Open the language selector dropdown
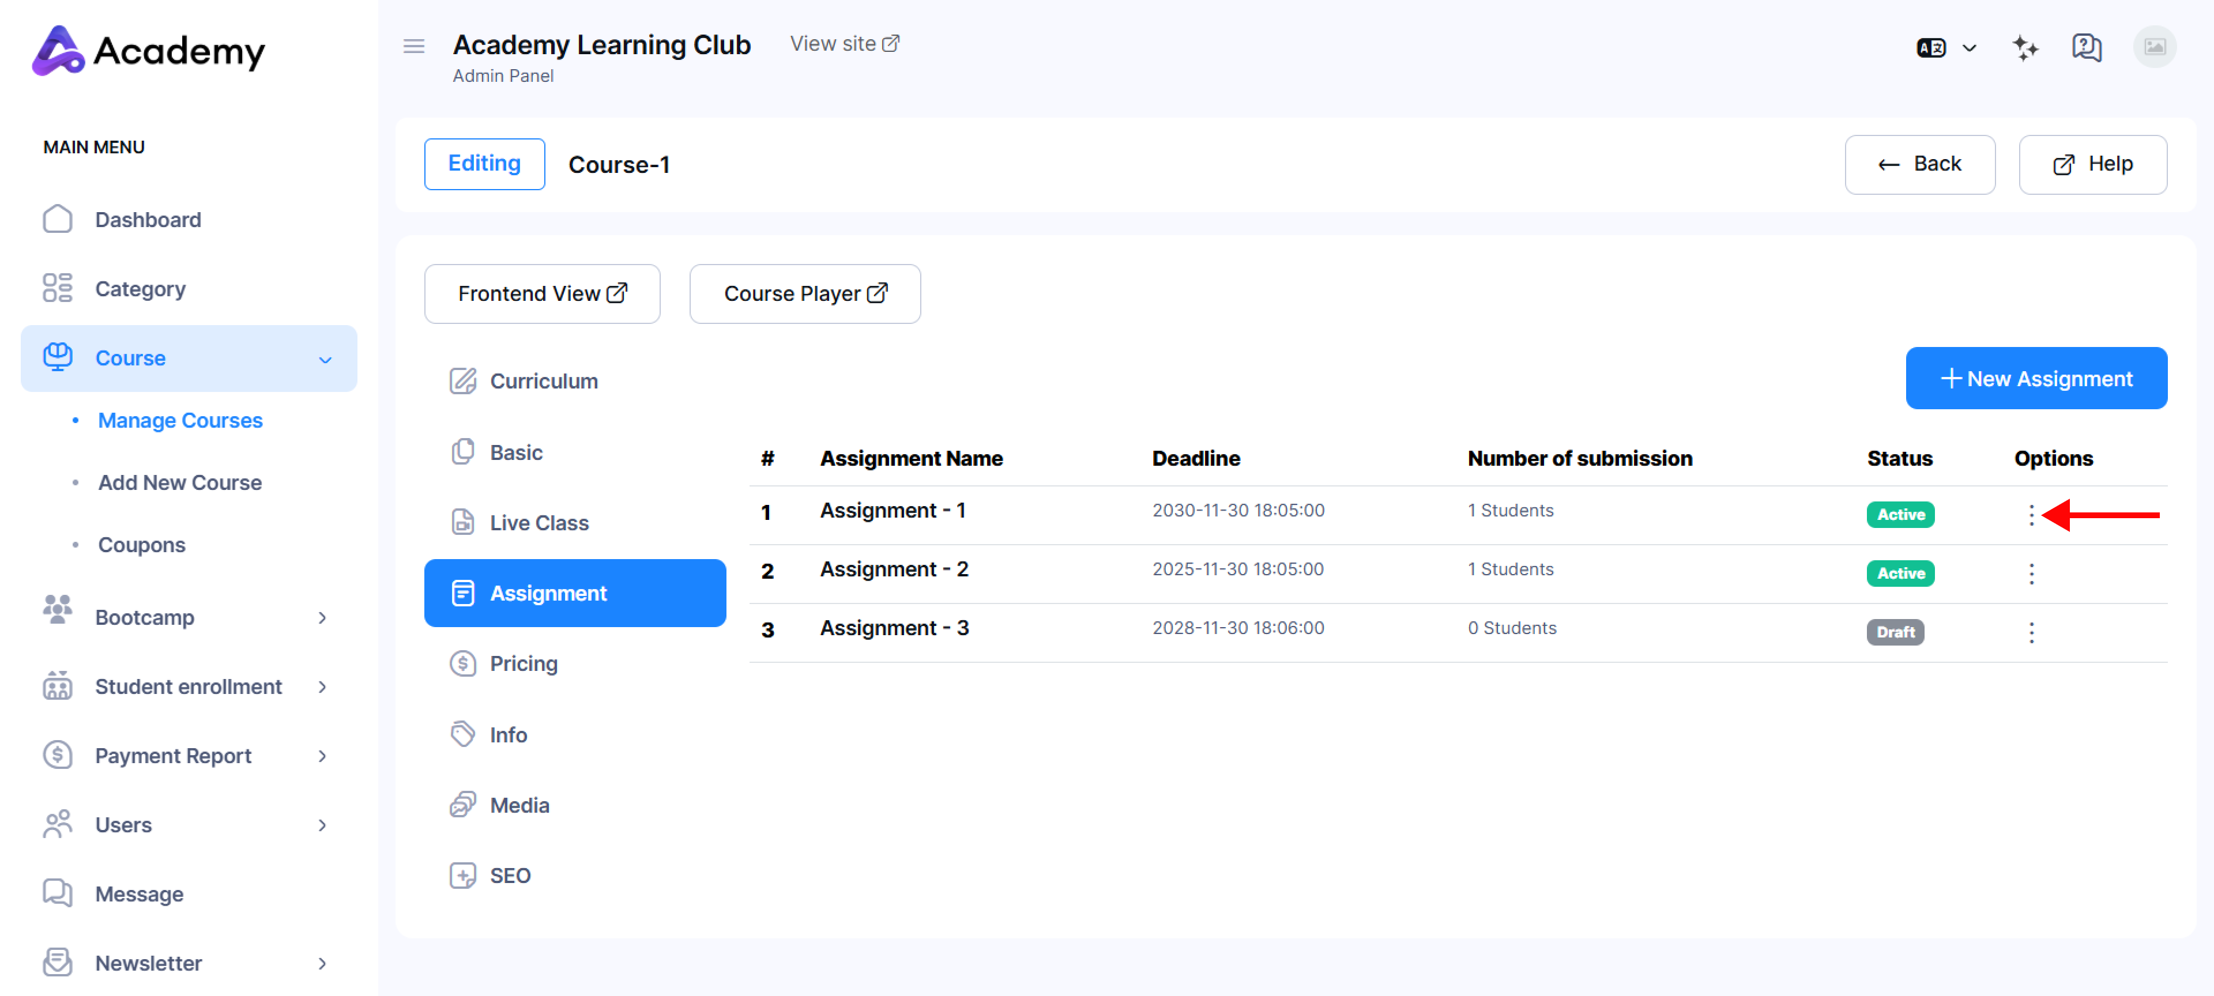The width and height of the screenshot is (2214, 996). click(1946, 48)
